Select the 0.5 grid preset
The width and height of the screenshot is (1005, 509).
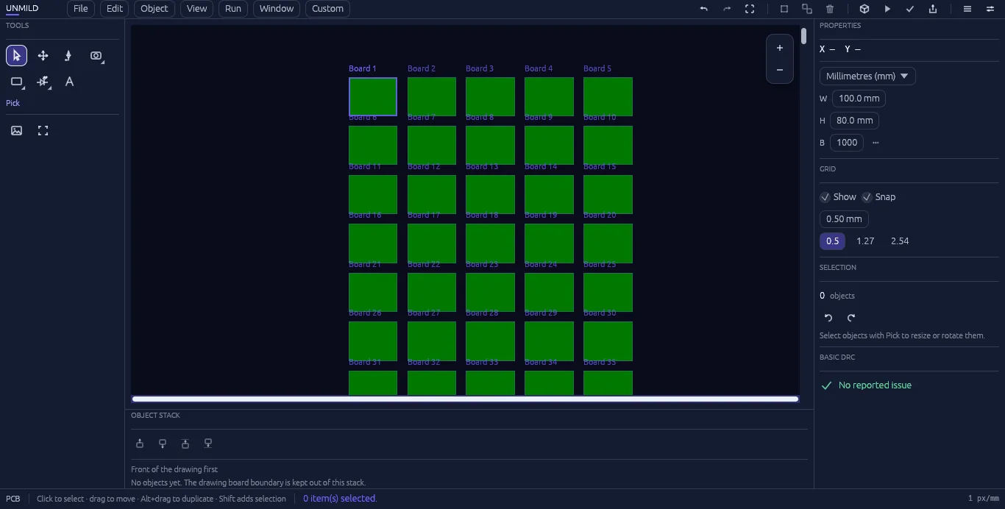pos(832,241)
